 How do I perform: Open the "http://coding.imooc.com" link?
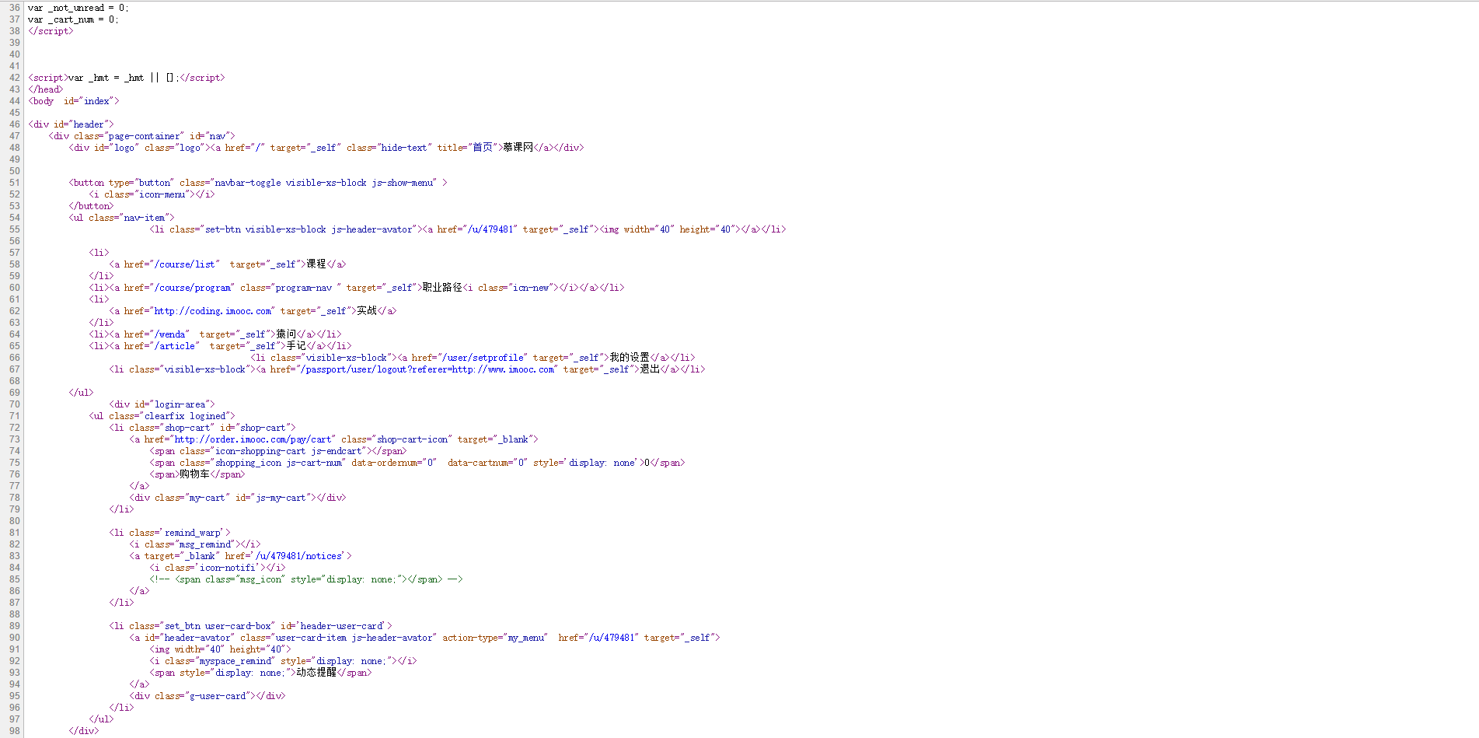213,311
